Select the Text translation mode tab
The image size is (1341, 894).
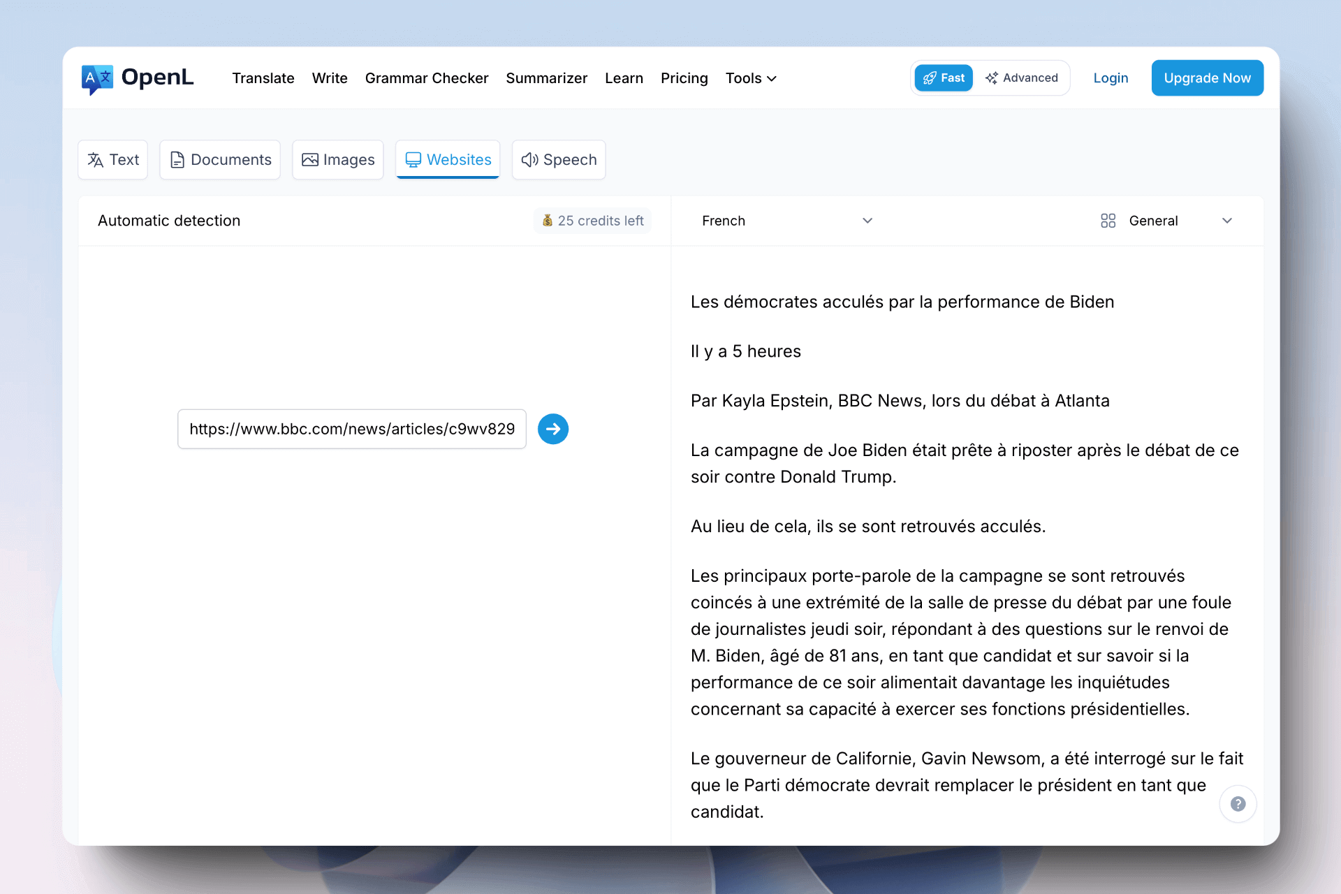pos(112,159)
